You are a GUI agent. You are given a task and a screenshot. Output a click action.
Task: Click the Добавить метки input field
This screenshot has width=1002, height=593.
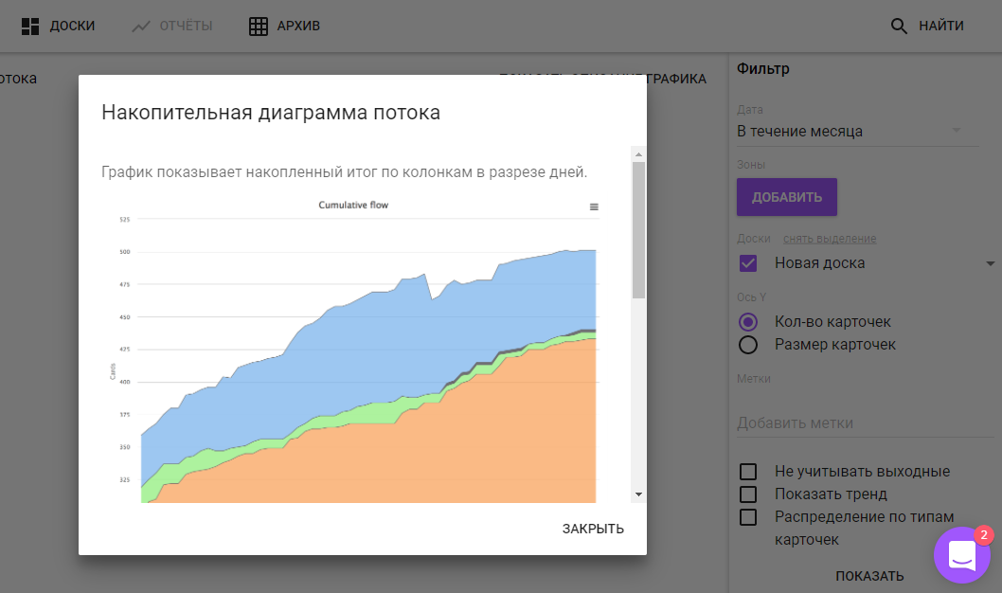[857, 423]
